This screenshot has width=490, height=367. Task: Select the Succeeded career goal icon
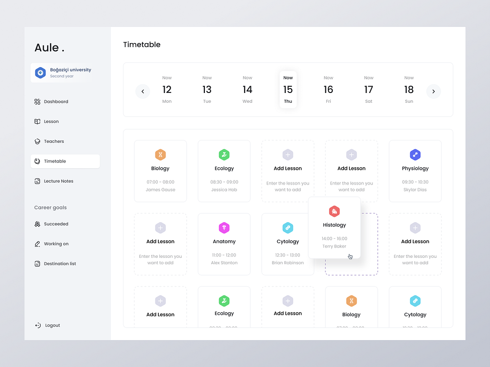tap(37, 224)
